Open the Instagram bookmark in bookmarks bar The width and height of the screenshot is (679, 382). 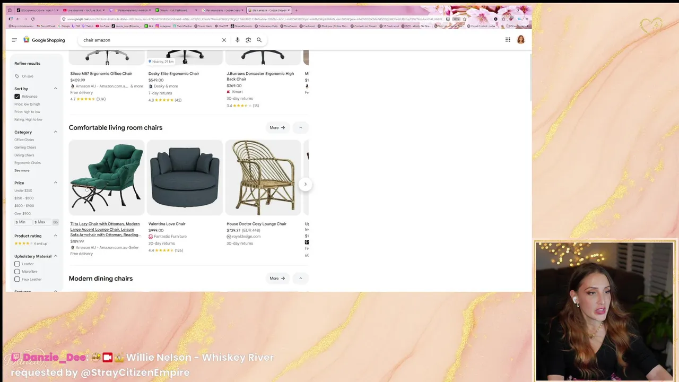pyautogui.click(x=163, y=26)
